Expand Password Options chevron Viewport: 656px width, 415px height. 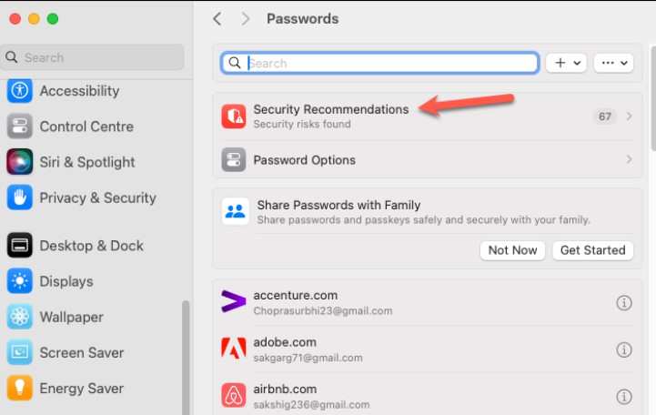(629, 159)
